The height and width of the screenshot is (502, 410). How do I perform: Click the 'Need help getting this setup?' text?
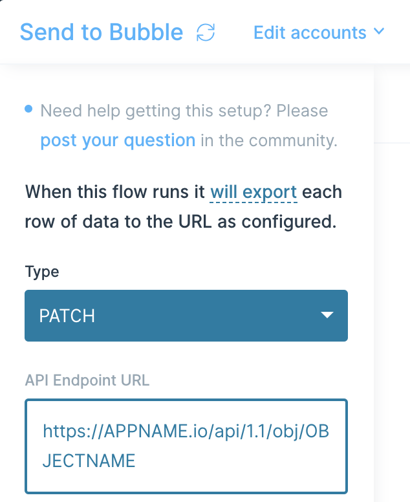156,111
